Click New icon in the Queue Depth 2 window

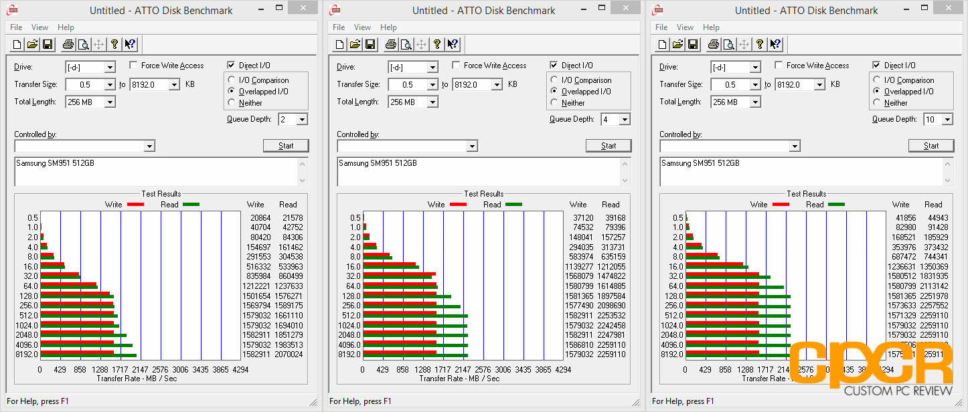[17, 45]
